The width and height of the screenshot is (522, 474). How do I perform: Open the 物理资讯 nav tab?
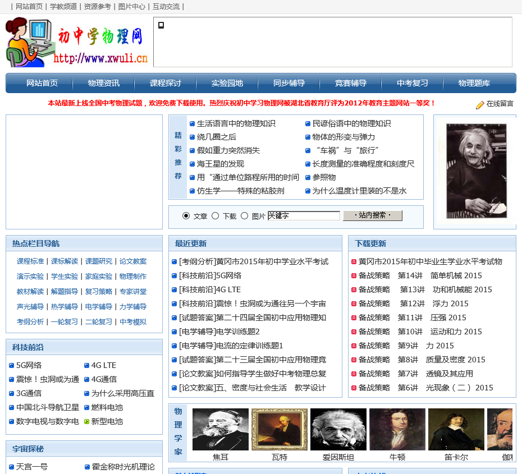[103, 83]
